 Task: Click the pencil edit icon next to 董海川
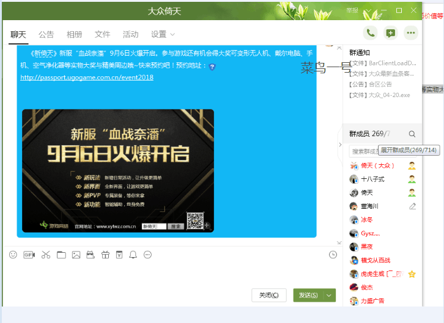(412, 206)
